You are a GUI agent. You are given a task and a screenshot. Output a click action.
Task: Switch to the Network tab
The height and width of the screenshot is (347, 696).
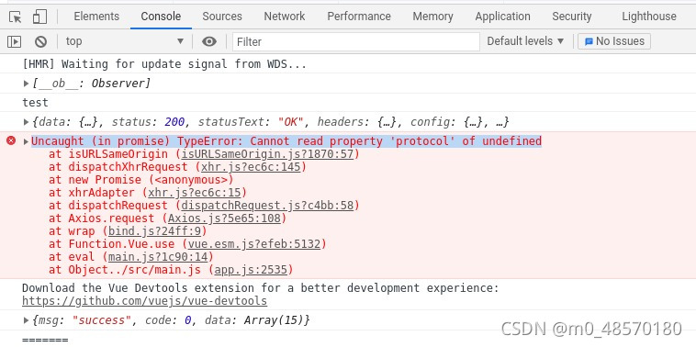(x=284, y=17)
